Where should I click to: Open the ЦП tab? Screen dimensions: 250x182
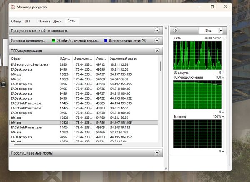tap(27, 21)
